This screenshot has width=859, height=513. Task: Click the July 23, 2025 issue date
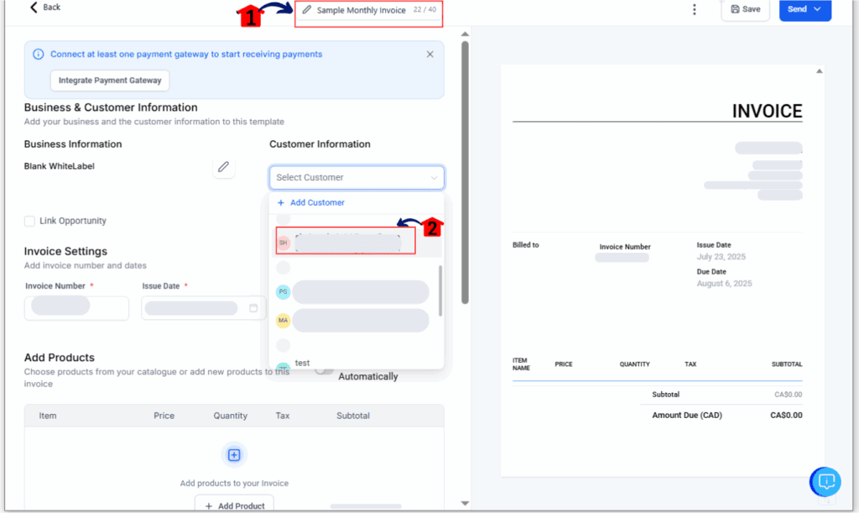(x=721, y=257)
